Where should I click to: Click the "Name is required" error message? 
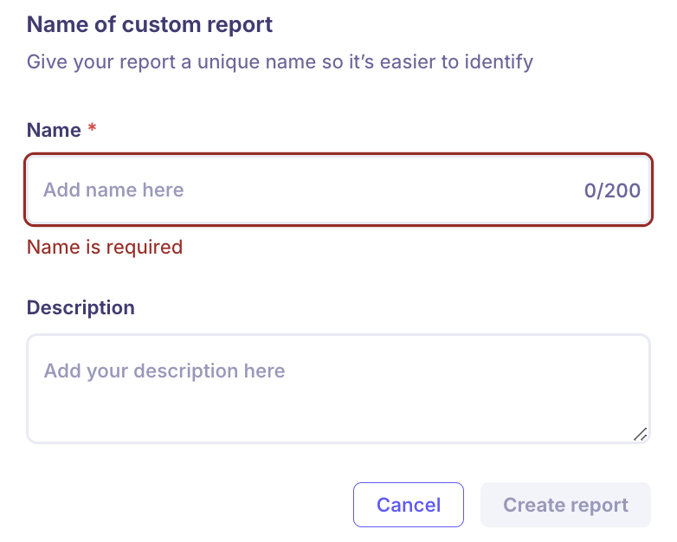point(105,247)
